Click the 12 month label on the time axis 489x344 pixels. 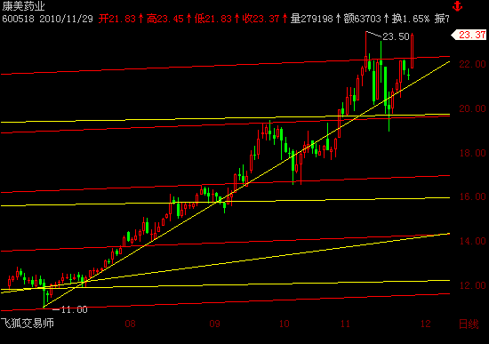point(426,324)
